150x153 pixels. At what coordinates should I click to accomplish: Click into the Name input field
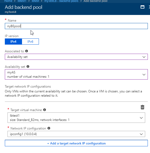click(x=76, y=26)
